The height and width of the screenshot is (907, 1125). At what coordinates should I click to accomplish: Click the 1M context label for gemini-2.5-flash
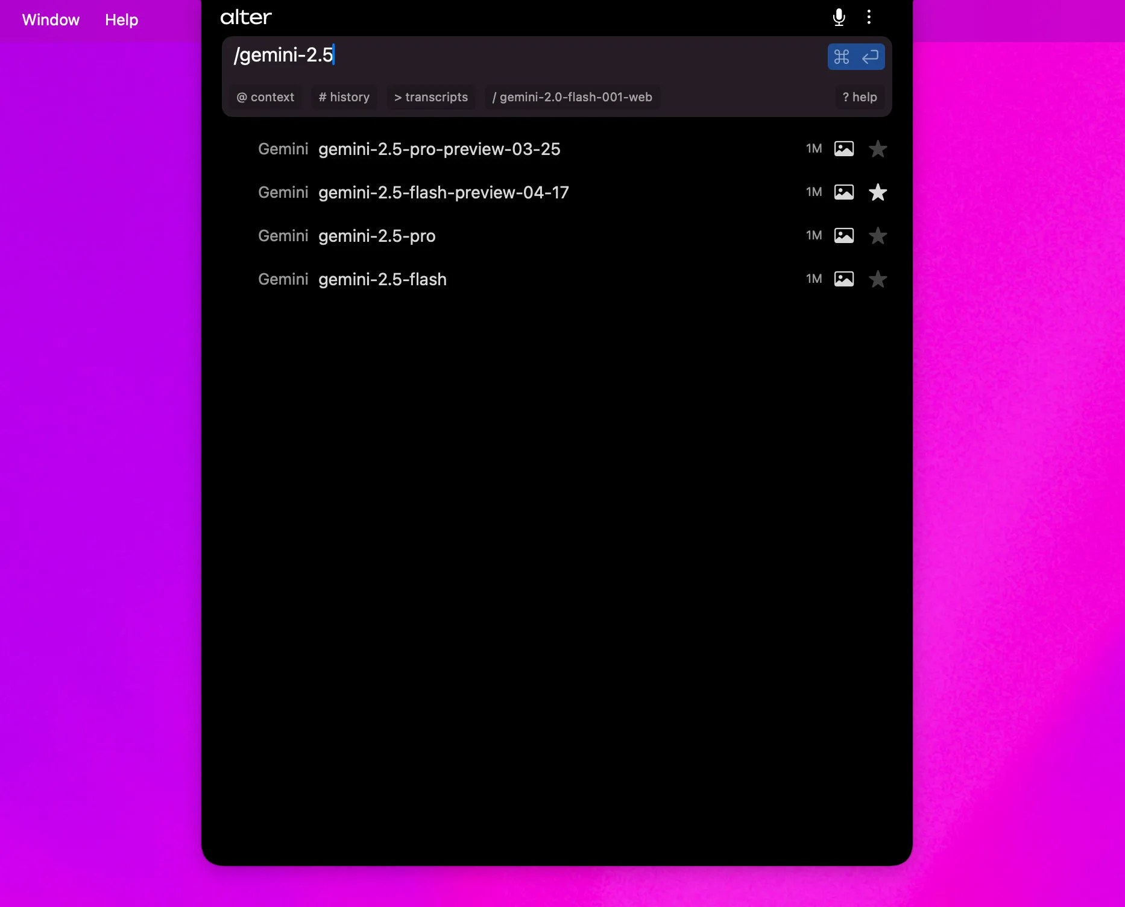(814, 279)
